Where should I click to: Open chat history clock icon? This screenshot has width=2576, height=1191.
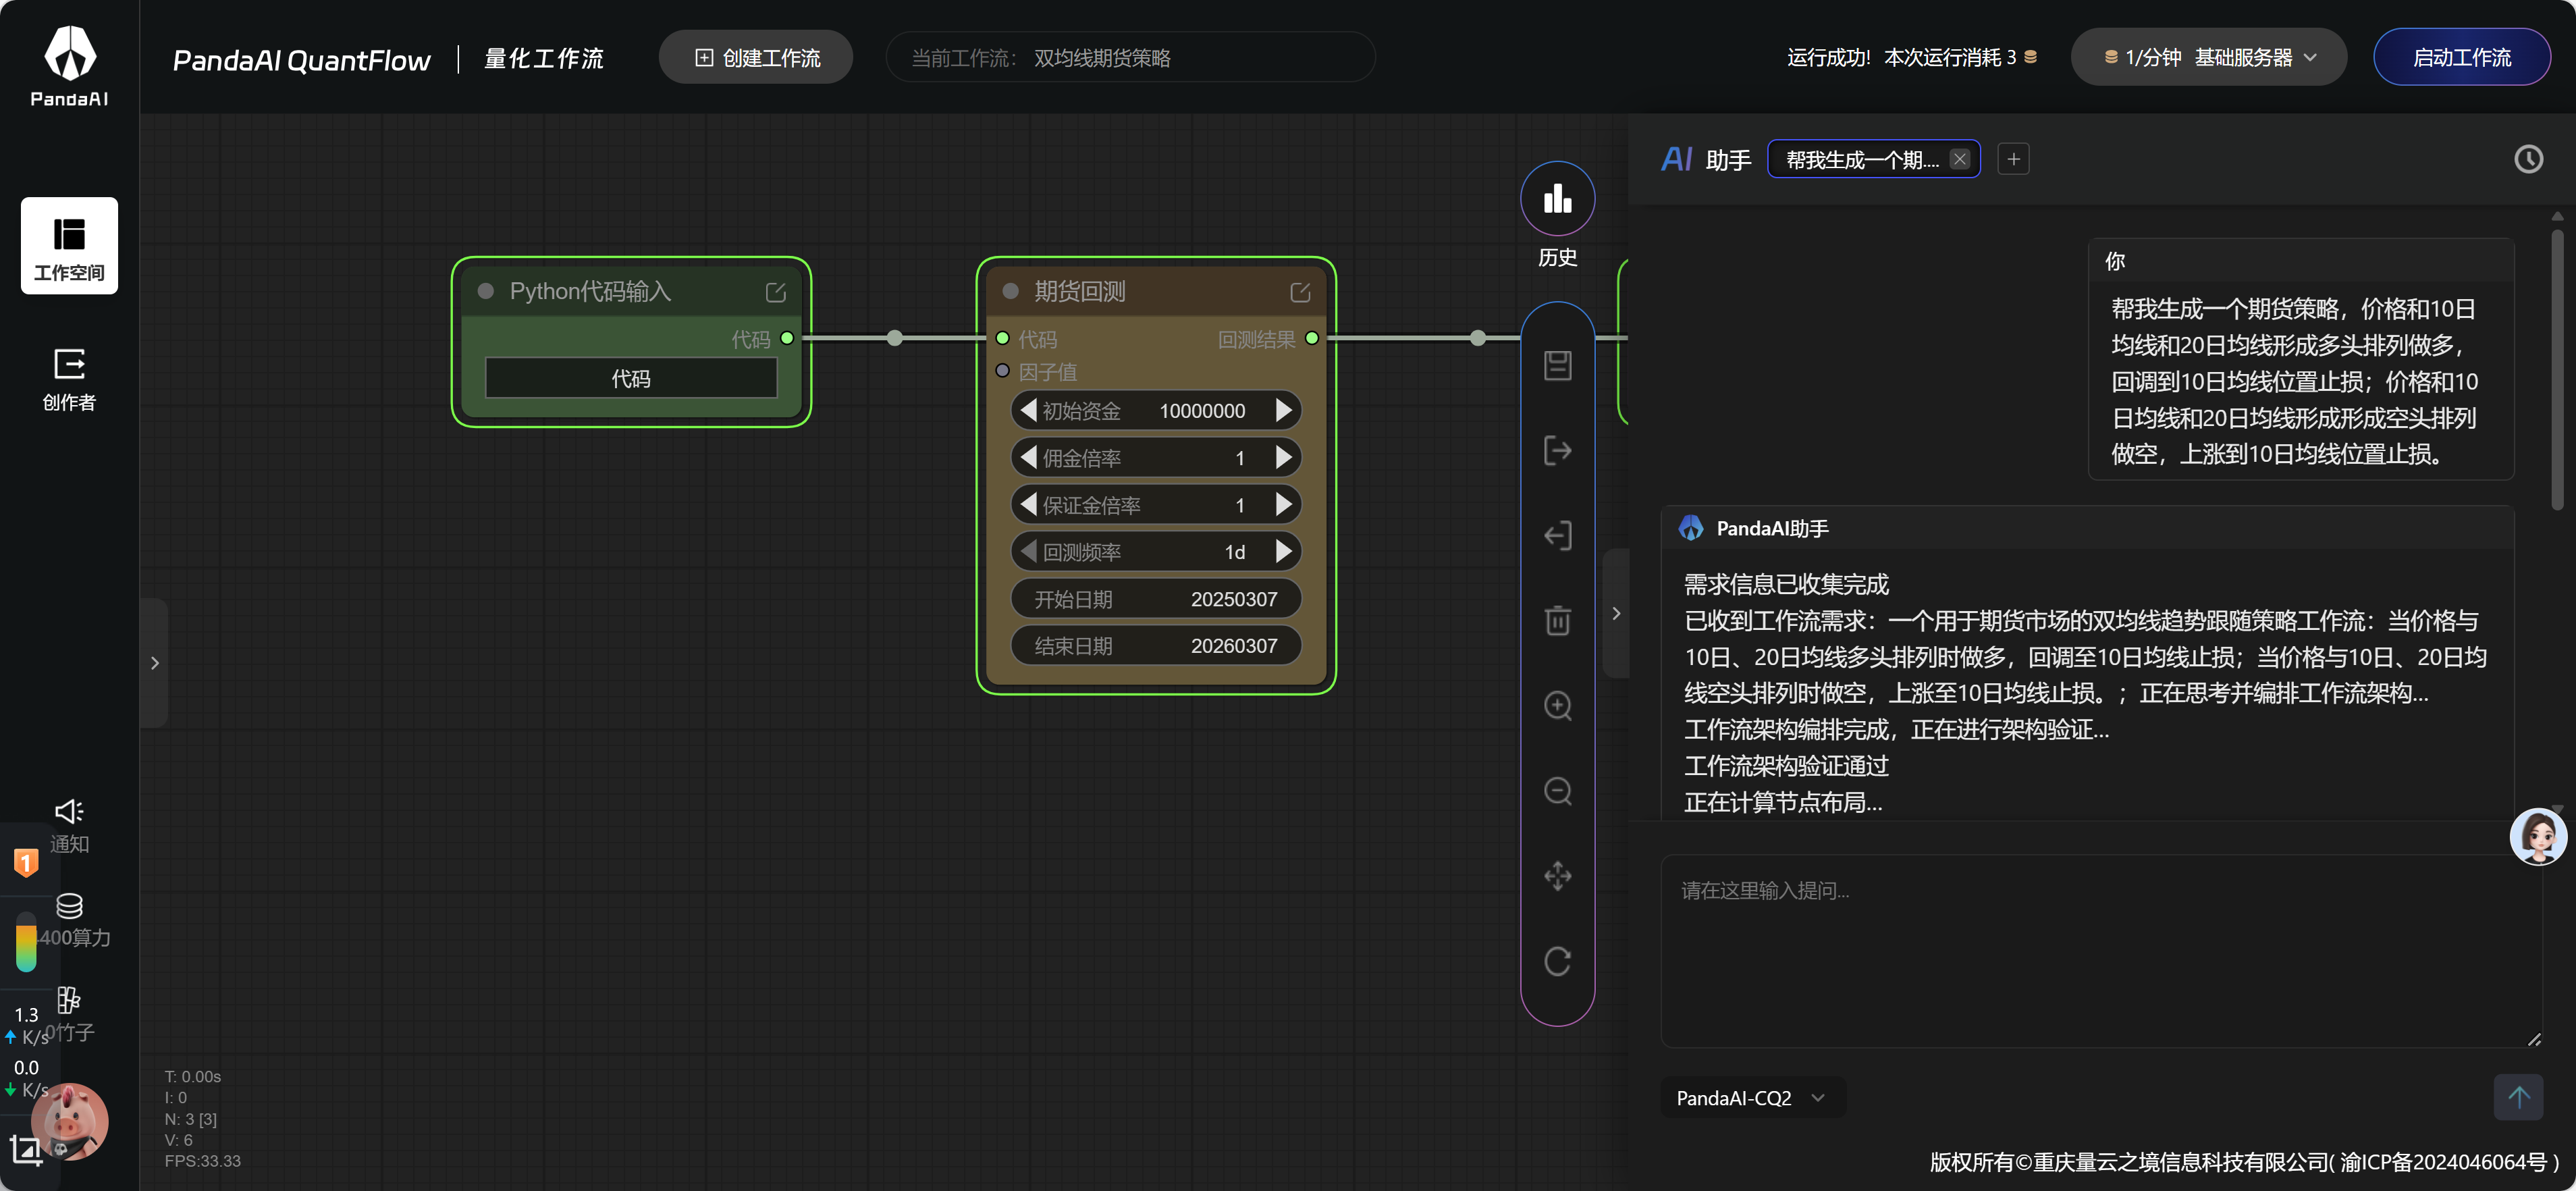(2528, 159)
